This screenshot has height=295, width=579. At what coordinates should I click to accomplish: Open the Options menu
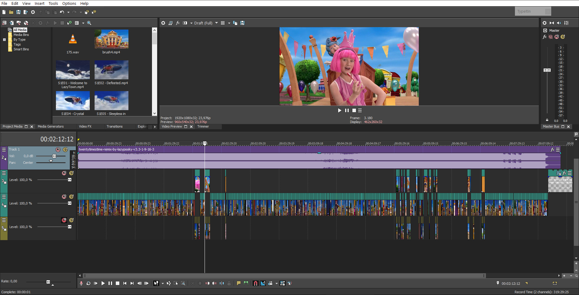[69, 3]
